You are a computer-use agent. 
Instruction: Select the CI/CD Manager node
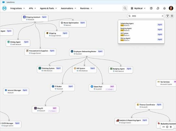pyautogui.click(x=10, y=124)
